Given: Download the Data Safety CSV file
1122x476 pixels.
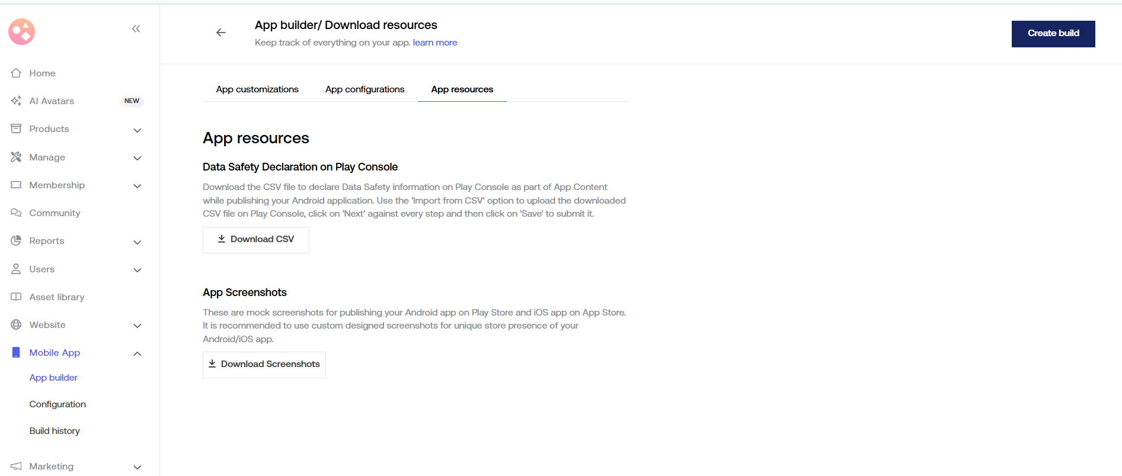Looking at the screenshot, I should pos(256,240).
